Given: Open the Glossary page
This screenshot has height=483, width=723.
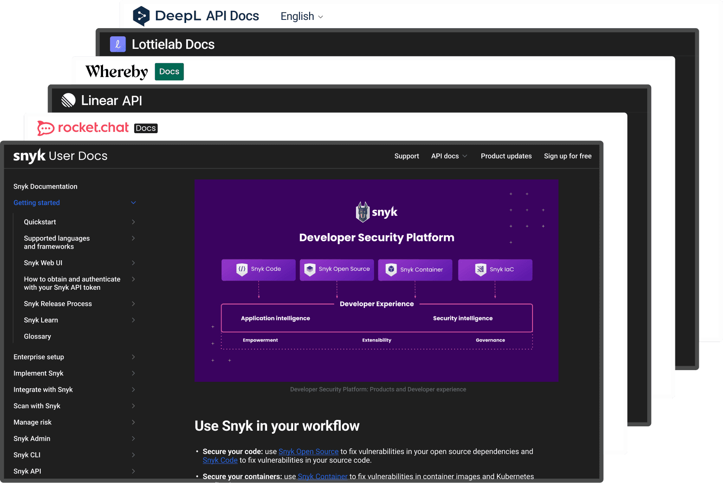Looking at the screenshot, I should pyautogui.click(x=37, y=336).
